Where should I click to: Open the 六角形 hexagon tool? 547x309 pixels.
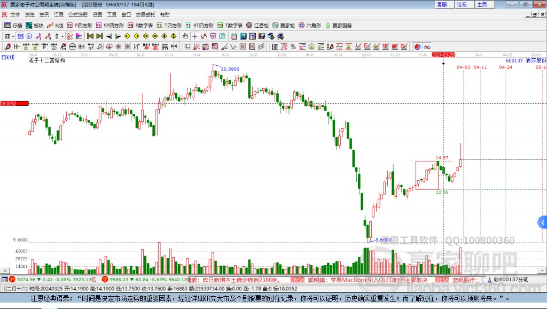pos(310,26)
